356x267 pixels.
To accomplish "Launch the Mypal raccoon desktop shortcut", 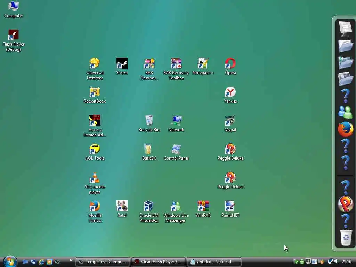I will click(230, 123).
